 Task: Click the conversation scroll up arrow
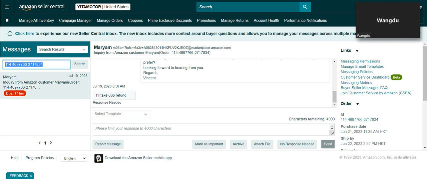335,61
